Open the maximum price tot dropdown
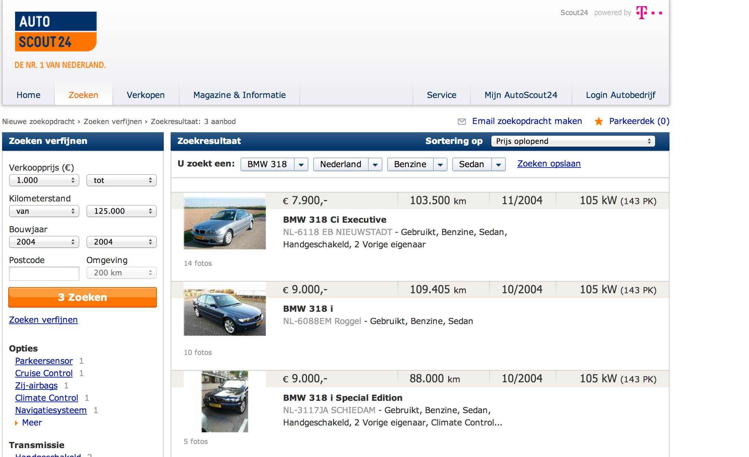Viewport: 749px width, 457px height. click(121, 180)
